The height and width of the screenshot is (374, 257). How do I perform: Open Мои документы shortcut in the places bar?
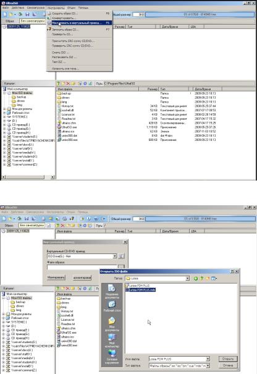[x=112, y=325]
